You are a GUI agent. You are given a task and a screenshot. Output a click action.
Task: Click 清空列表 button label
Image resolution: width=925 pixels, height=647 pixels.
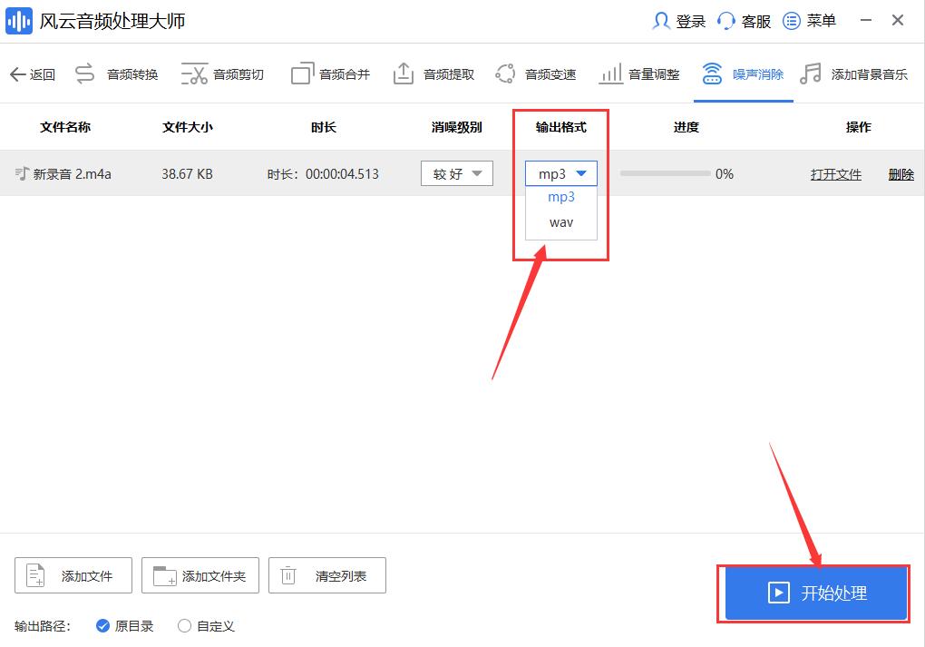click(341, 575)
